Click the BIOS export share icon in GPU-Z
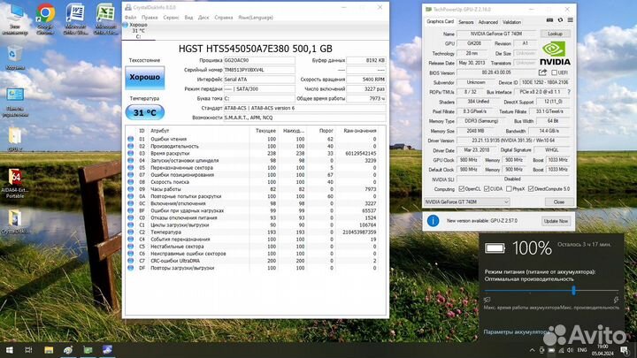Screen dimensions: 637x358 pos(542,72)
